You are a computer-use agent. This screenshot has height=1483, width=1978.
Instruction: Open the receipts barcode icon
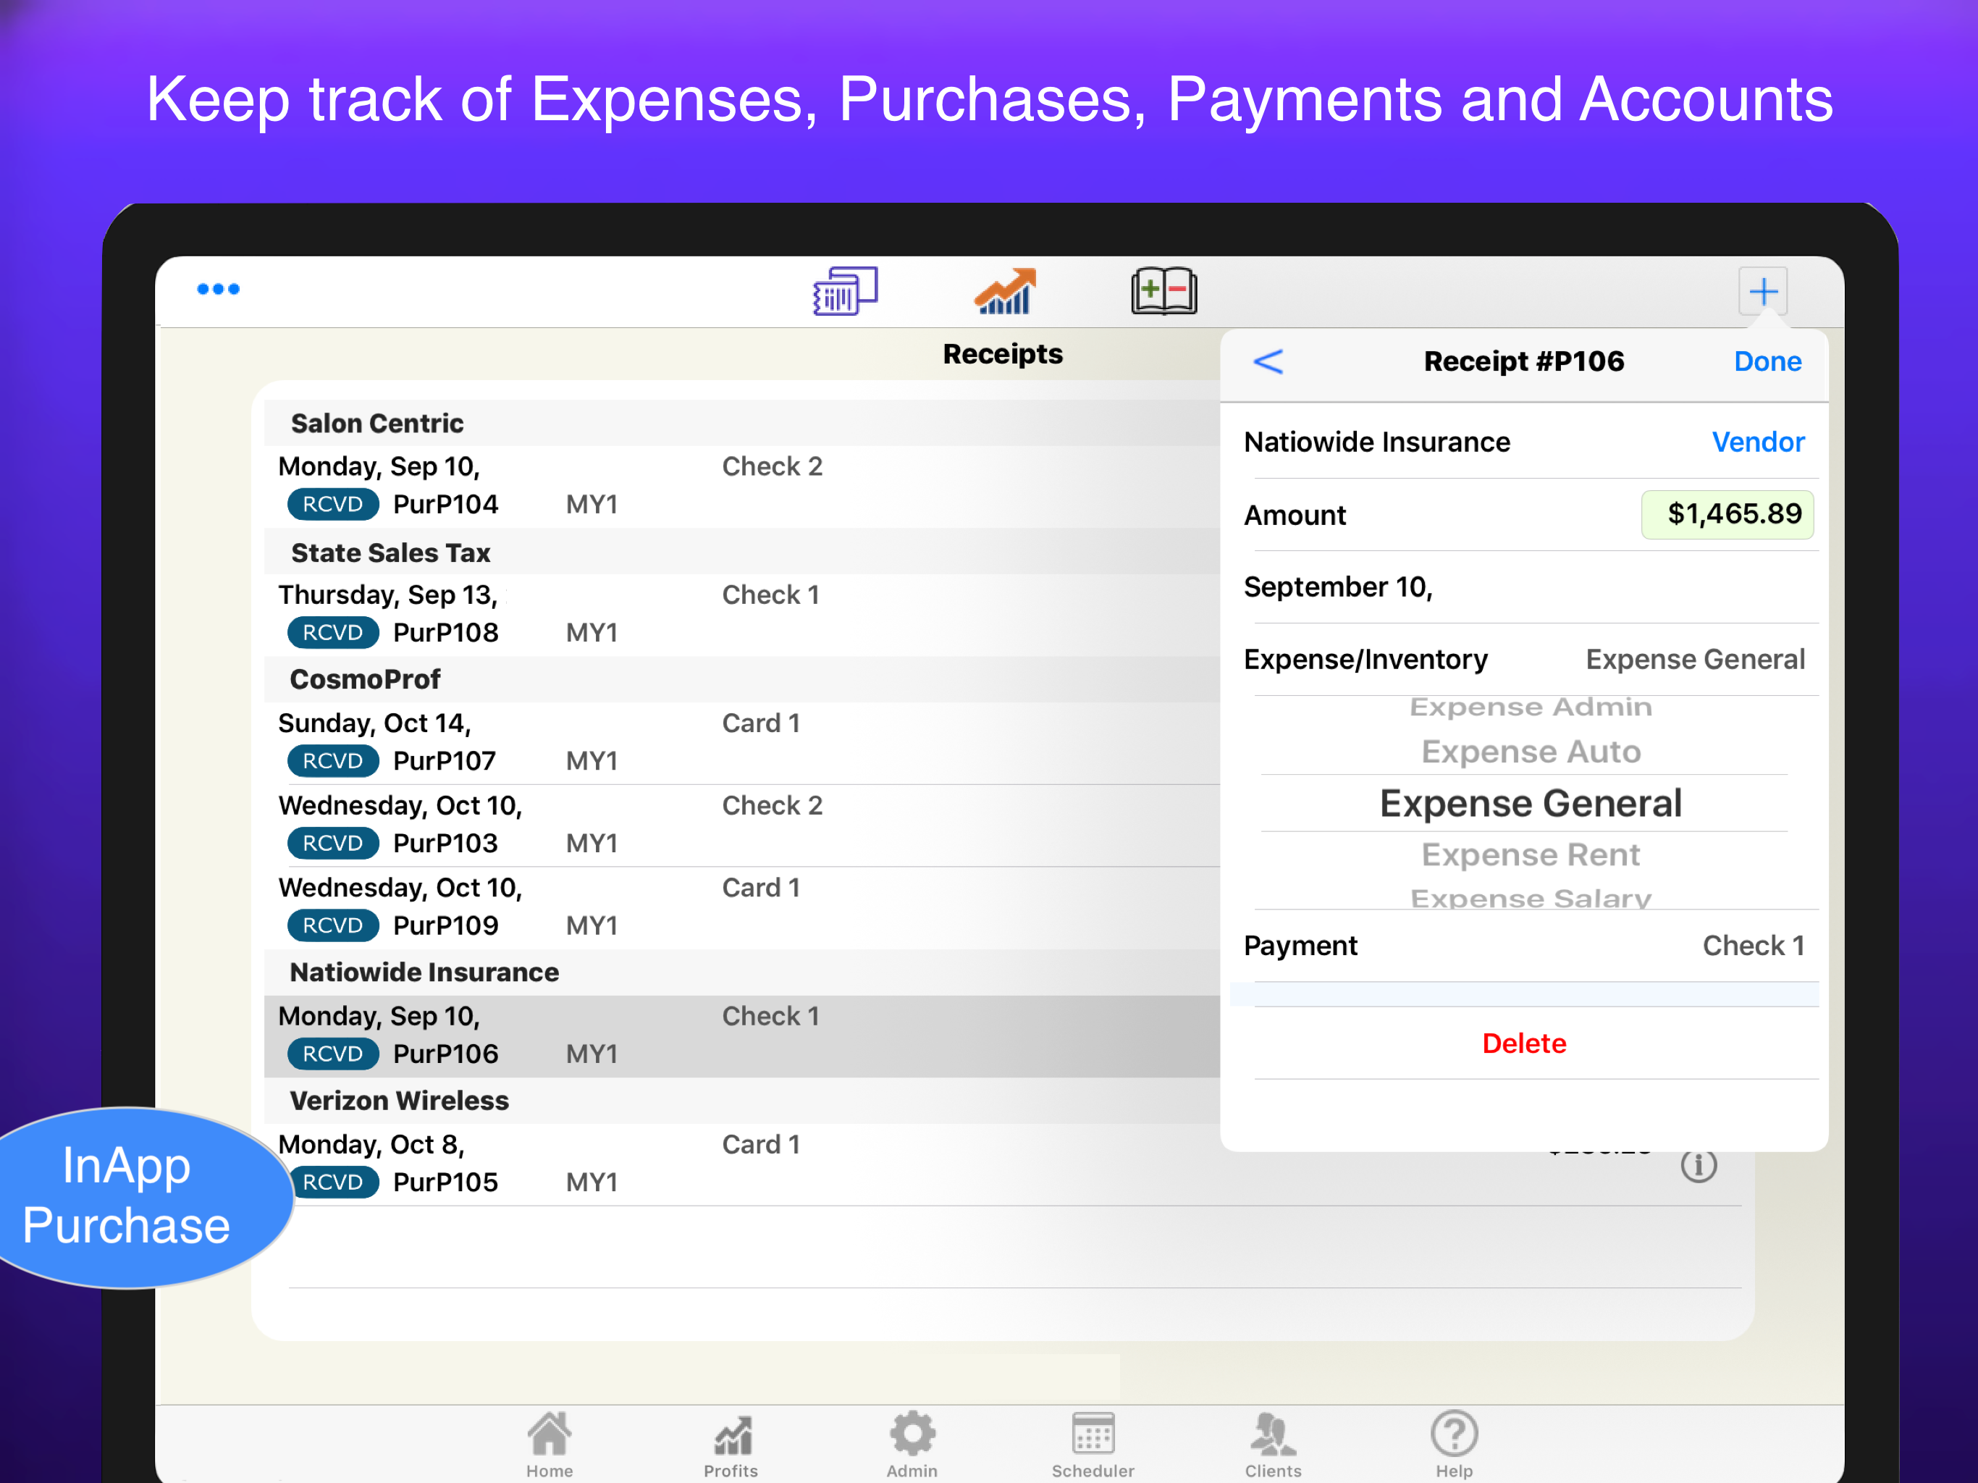(x=845, y=290)
